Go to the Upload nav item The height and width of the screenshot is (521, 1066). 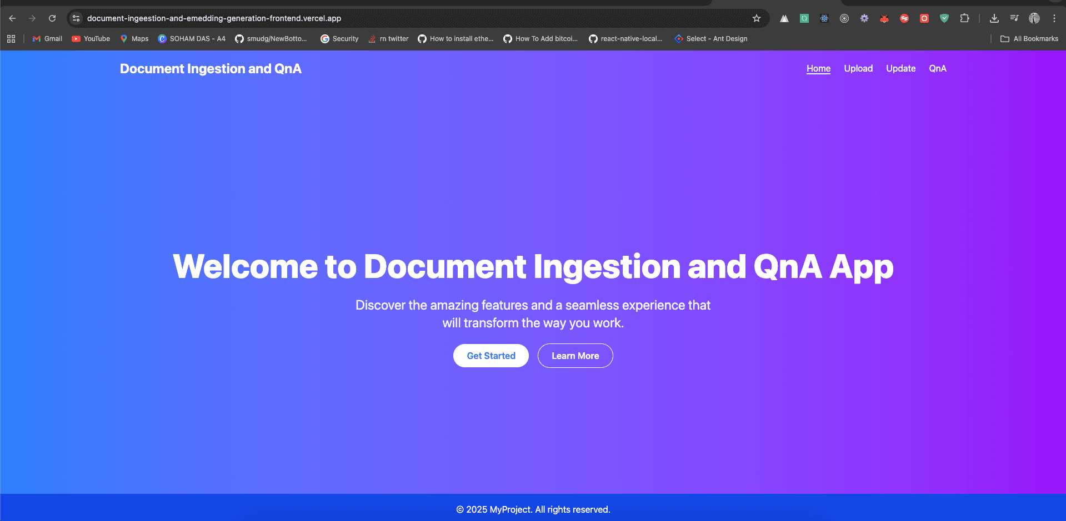(x=858, y=68)
